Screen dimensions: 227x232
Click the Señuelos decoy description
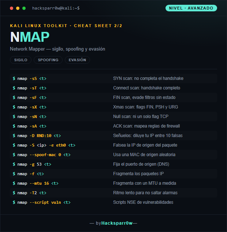pos(148,136)
